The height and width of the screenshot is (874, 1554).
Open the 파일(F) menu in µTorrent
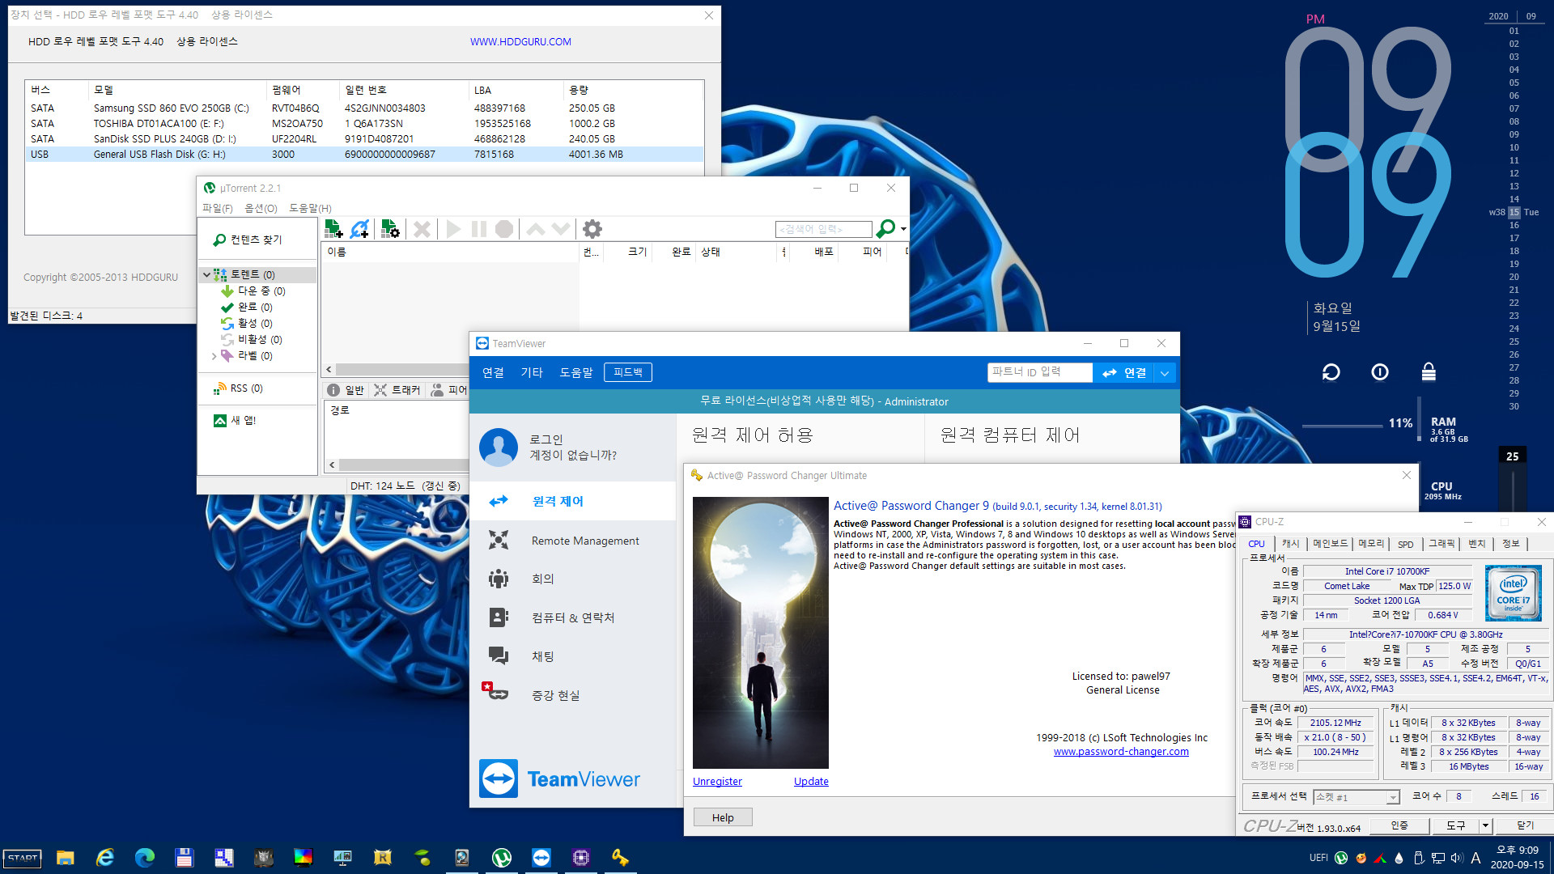tap(217, 208)
